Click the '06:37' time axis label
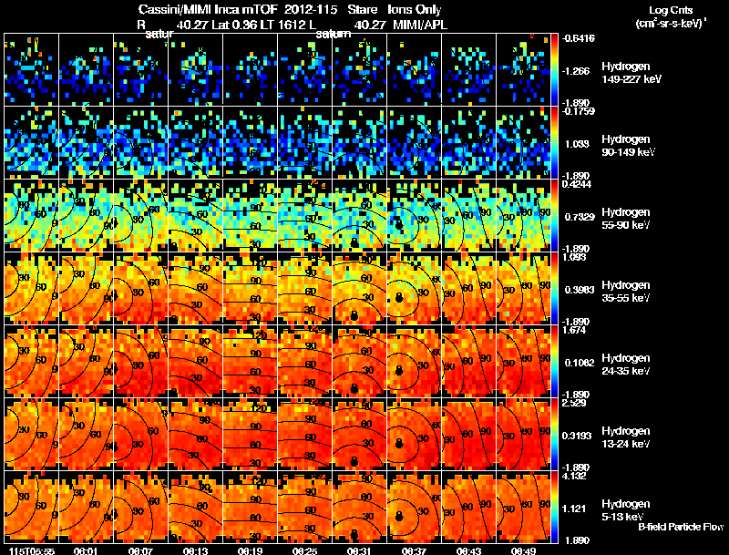Image resolution: width=729 pixels, height=555 pixels. pyautogui.click(x=414, y=550)
